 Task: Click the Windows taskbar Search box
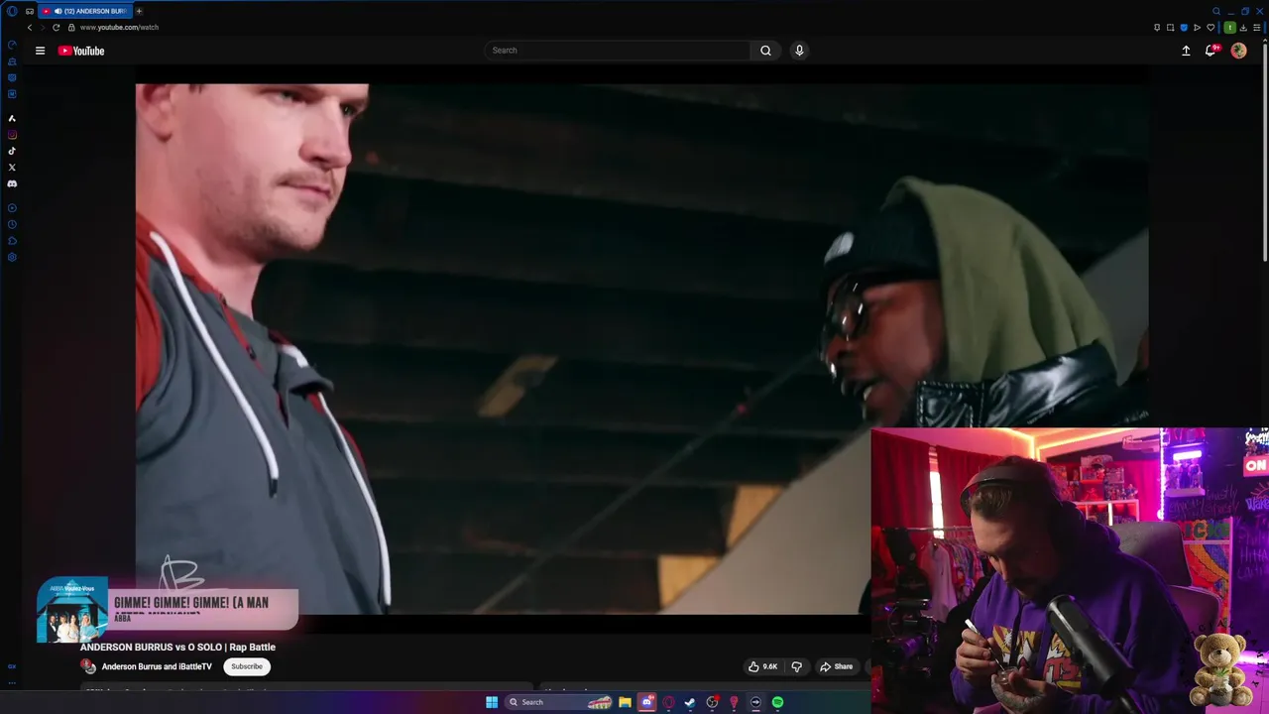click(x=560, y=702)
